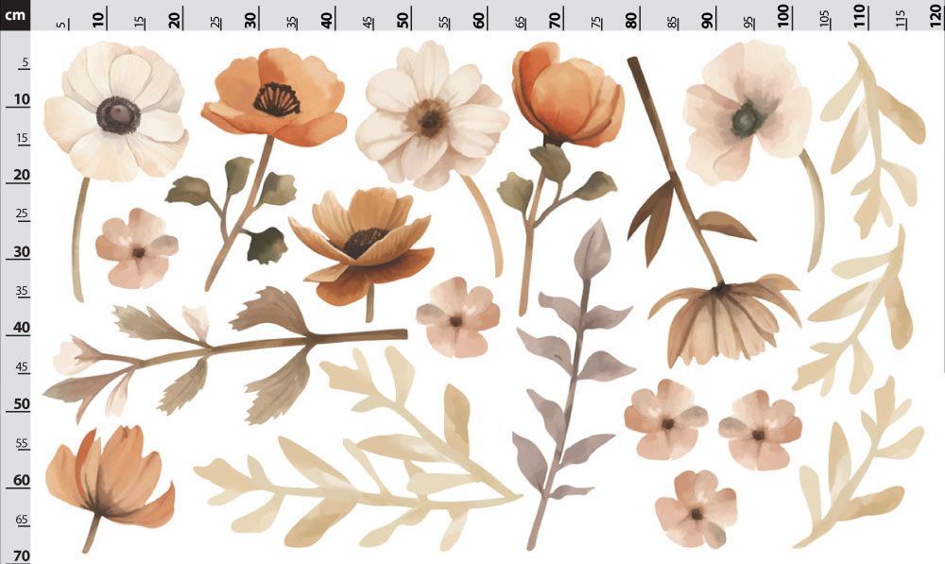Screen dimensions: 945x564
Task: Select the closed orange tulip bud
Action: tap(566, 96)
